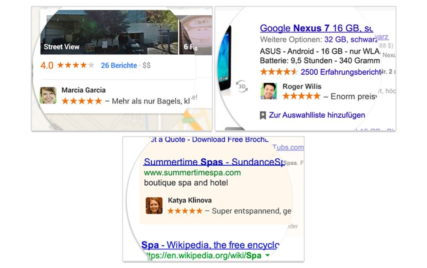
Task: Click Katya Klinova's five-star rating
Action: [x=185, y=211]
